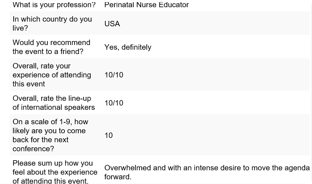312x184 pixels.
Task: Select the answer '10' for returning next conference
Action: (x=109, y=135)
